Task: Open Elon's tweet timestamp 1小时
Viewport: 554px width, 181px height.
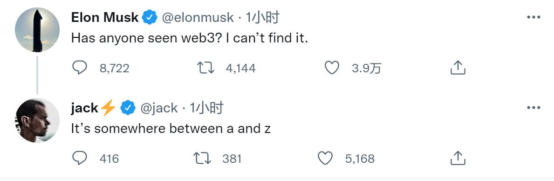Action: [x=262, y=17]
